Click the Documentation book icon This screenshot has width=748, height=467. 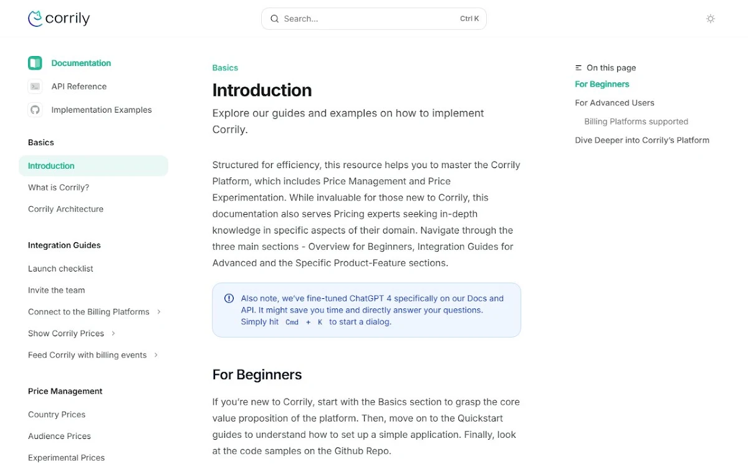(35, 63)
